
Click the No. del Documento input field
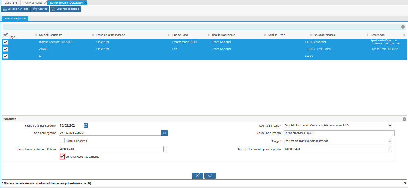[339, 133]
